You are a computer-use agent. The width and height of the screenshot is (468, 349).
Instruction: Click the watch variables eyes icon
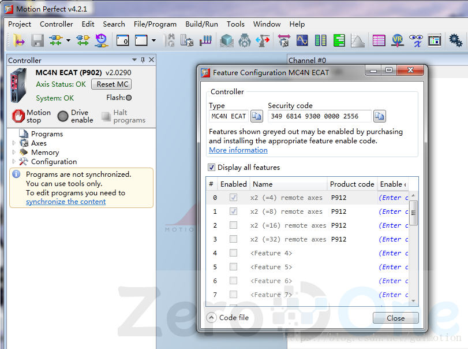[415, 40]
